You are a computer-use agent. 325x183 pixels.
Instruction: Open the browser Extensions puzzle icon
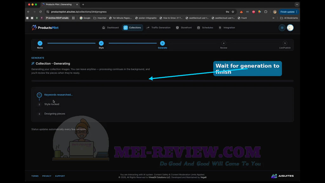(x=266, y=12)
